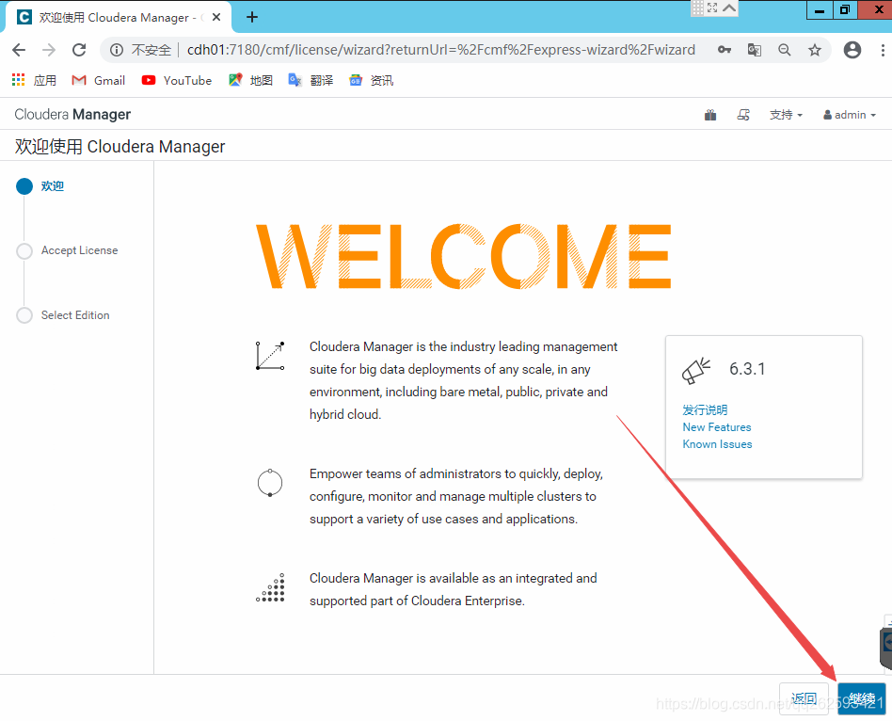Click the 6.3.1 version number
This screenshot has width=892, height=721.
pos(747,369)
